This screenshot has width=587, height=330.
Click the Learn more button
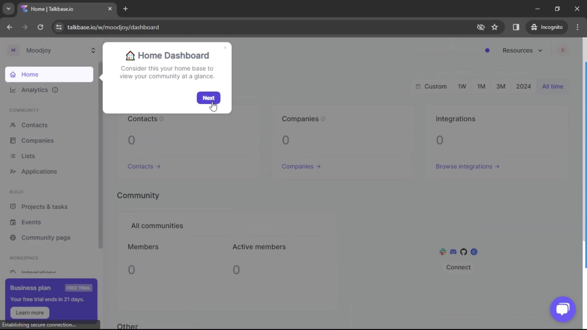pos(29,313)
